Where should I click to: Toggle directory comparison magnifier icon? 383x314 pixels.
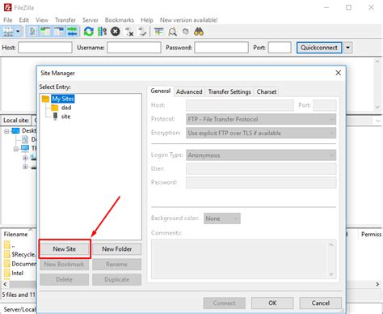click(x=172, y=32)
